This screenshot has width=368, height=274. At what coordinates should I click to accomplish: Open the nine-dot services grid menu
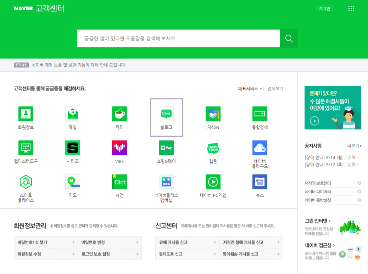(x=351, y=8)
